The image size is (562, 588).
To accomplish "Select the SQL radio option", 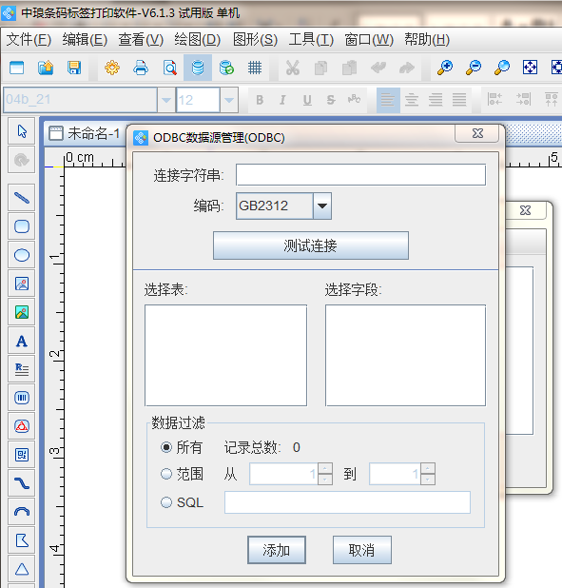I will [166, 502].
